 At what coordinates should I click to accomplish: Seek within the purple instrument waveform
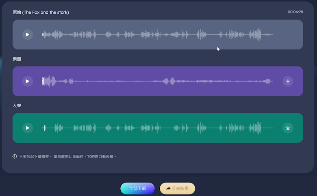tap(158, 81)
